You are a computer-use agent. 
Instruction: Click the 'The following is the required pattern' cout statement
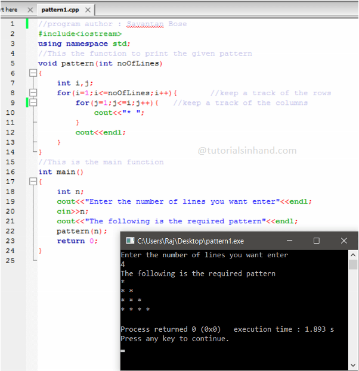(177, 221)
